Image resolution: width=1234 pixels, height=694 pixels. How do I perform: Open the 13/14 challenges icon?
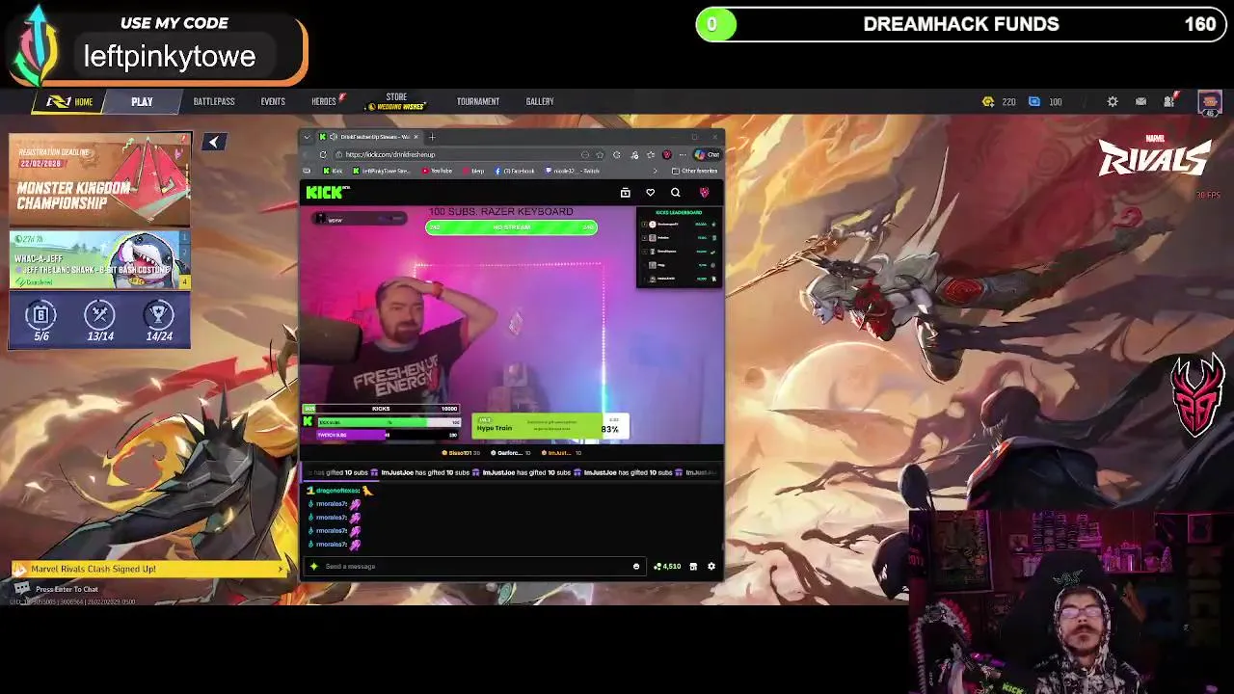pyautogui.click(x=100, y=321)
